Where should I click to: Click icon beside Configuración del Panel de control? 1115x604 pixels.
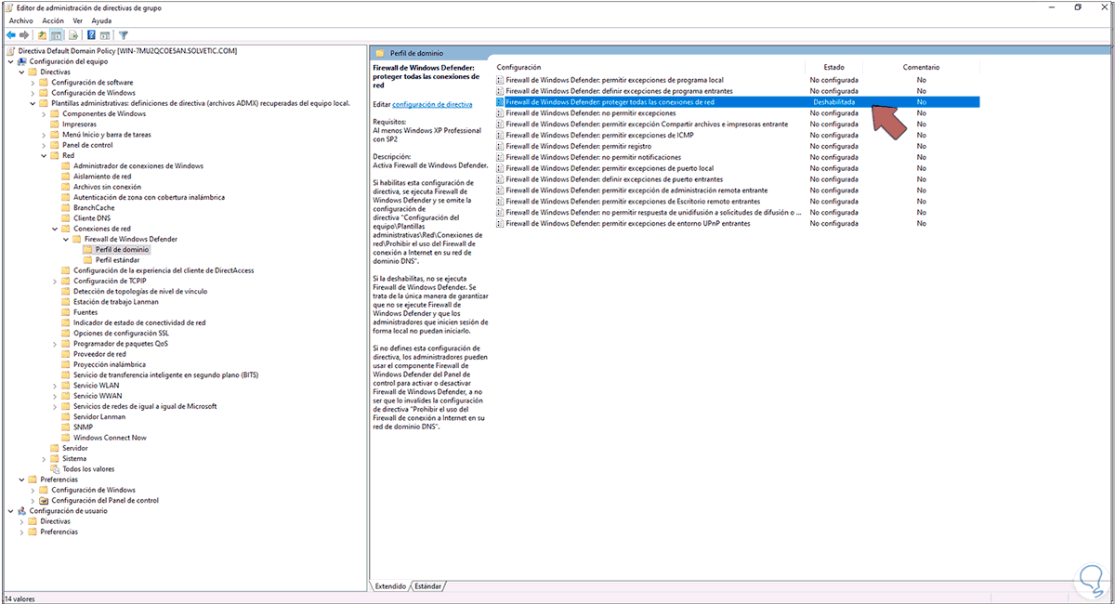pos(44,500)
